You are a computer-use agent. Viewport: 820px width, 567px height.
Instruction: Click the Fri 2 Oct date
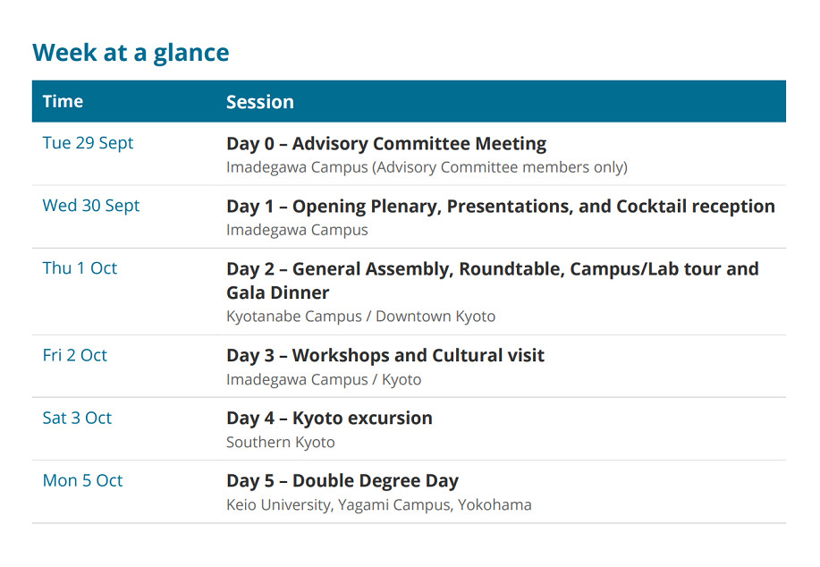click(75, 355)
